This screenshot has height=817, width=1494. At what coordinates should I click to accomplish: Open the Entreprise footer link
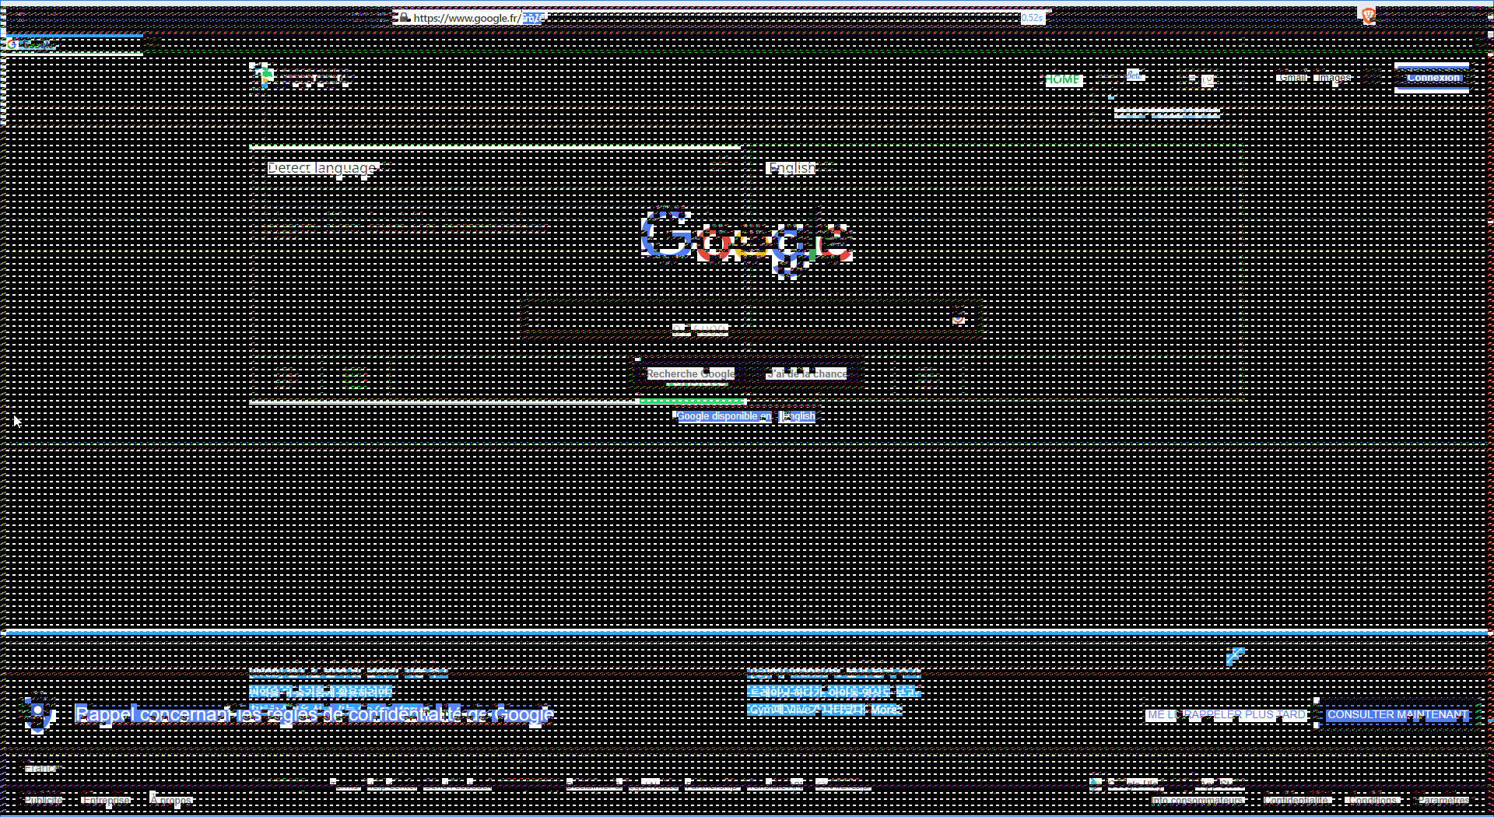pyautogui.click(x=107, y=800)
